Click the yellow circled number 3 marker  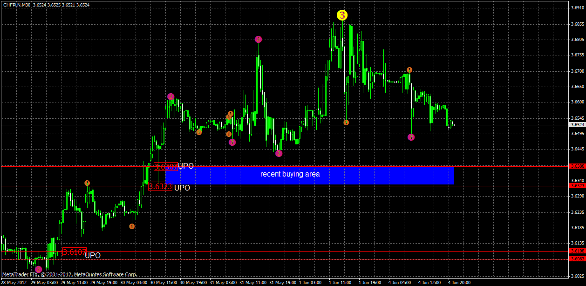click(343, 15)
